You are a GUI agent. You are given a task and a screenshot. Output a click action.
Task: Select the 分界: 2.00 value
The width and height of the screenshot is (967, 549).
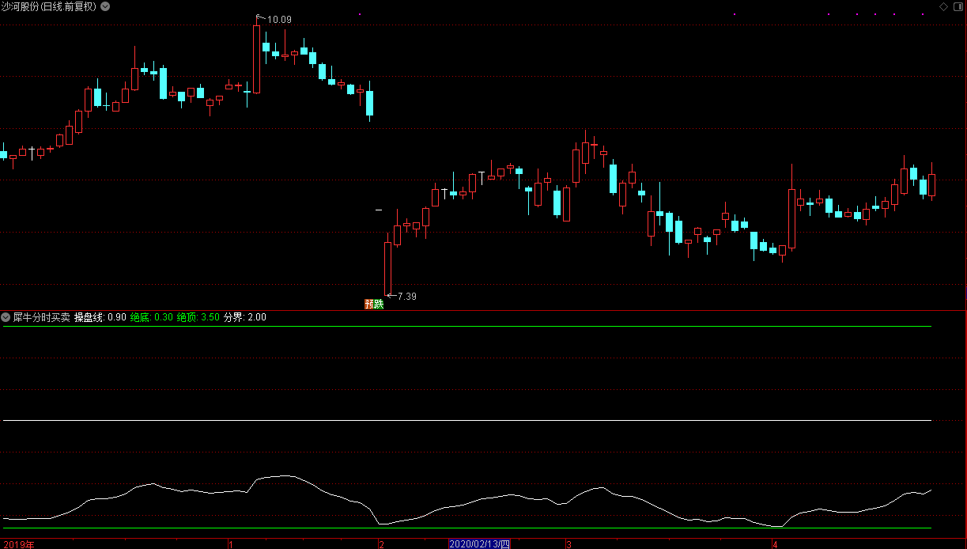(245, 317)
